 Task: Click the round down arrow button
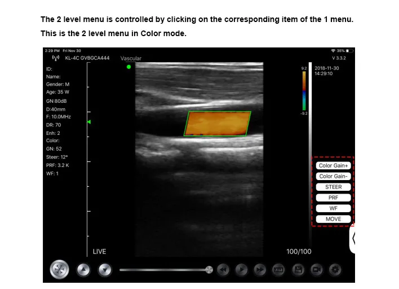[105, 270]
